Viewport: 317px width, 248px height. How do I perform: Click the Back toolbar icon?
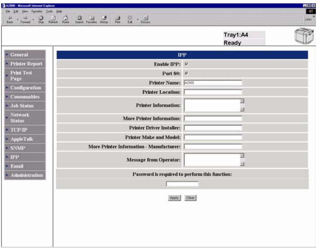coord(10,20)
